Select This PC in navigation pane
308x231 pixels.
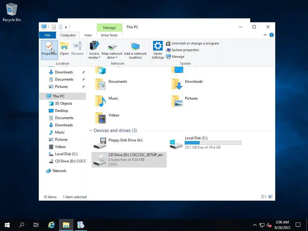[63, 96]
